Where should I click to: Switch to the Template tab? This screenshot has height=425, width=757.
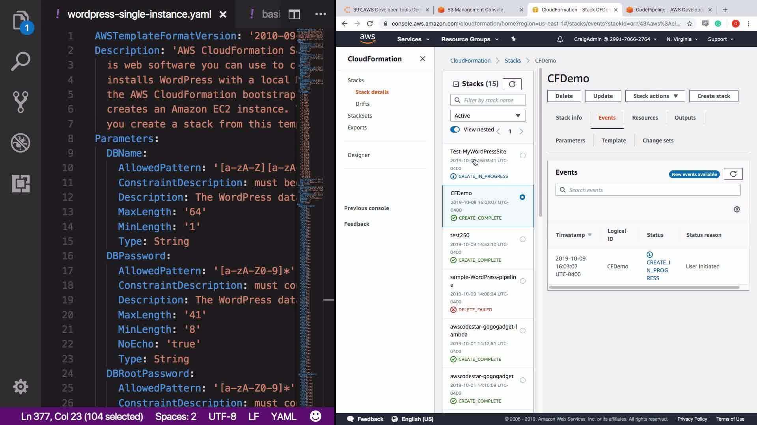pos(613,140)
